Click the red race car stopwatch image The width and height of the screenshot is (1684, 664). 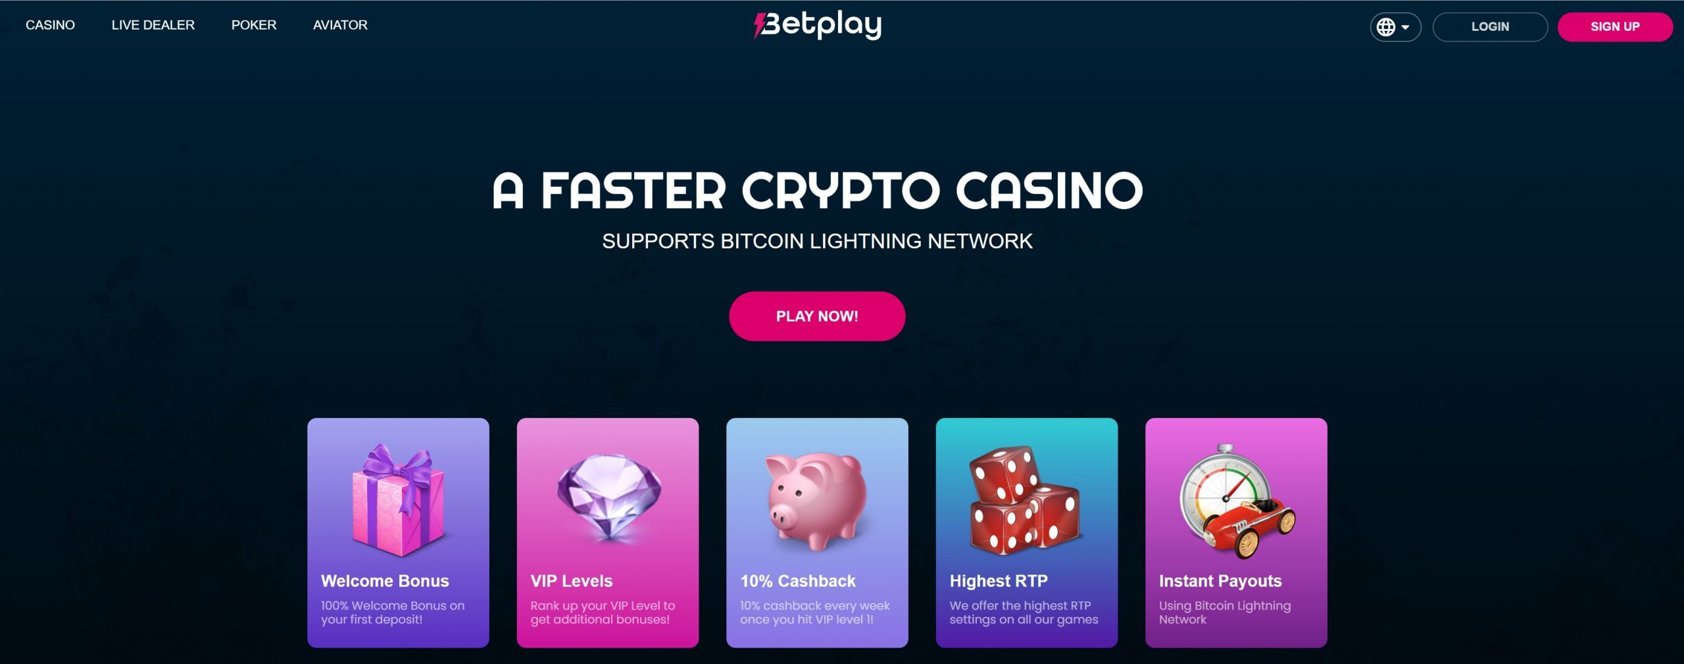pos(1237,501)
